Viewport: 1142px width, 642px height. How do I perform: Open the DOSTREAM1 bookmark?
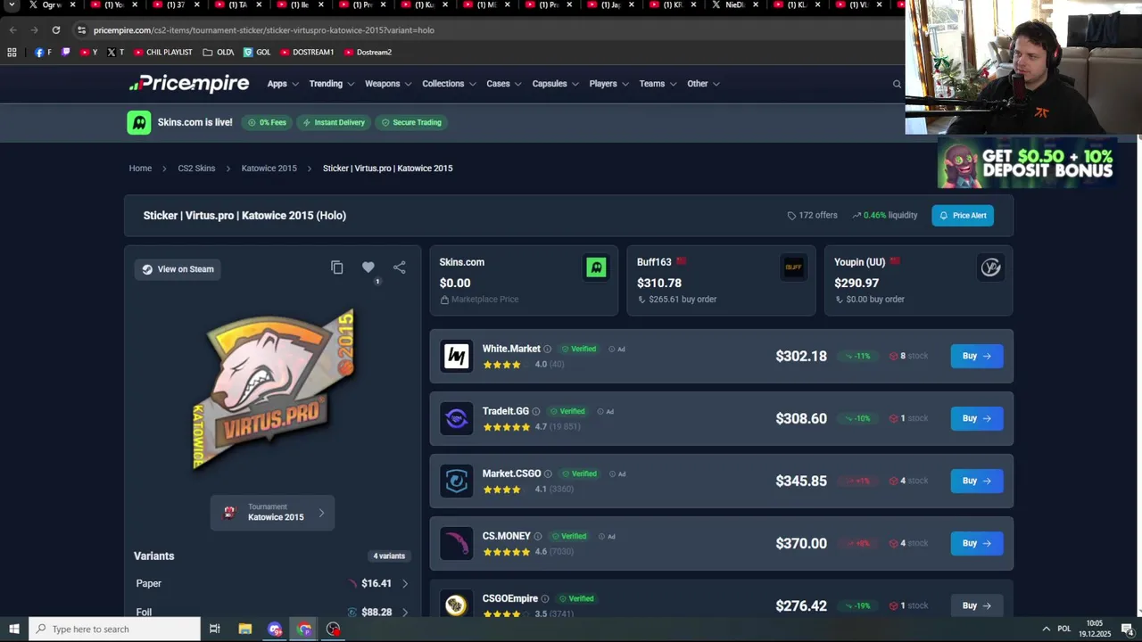click(307, 52)
